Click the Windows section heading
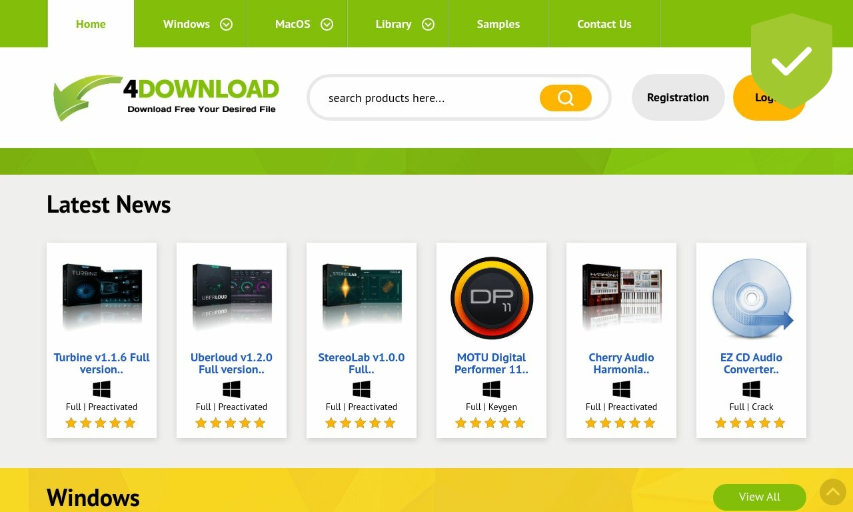Screen dimensions: 853x512 click(93, 498)
